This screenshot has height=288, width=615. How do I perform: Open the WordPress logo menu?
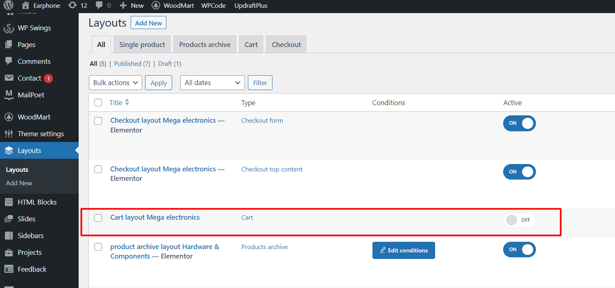coord(9,5)
